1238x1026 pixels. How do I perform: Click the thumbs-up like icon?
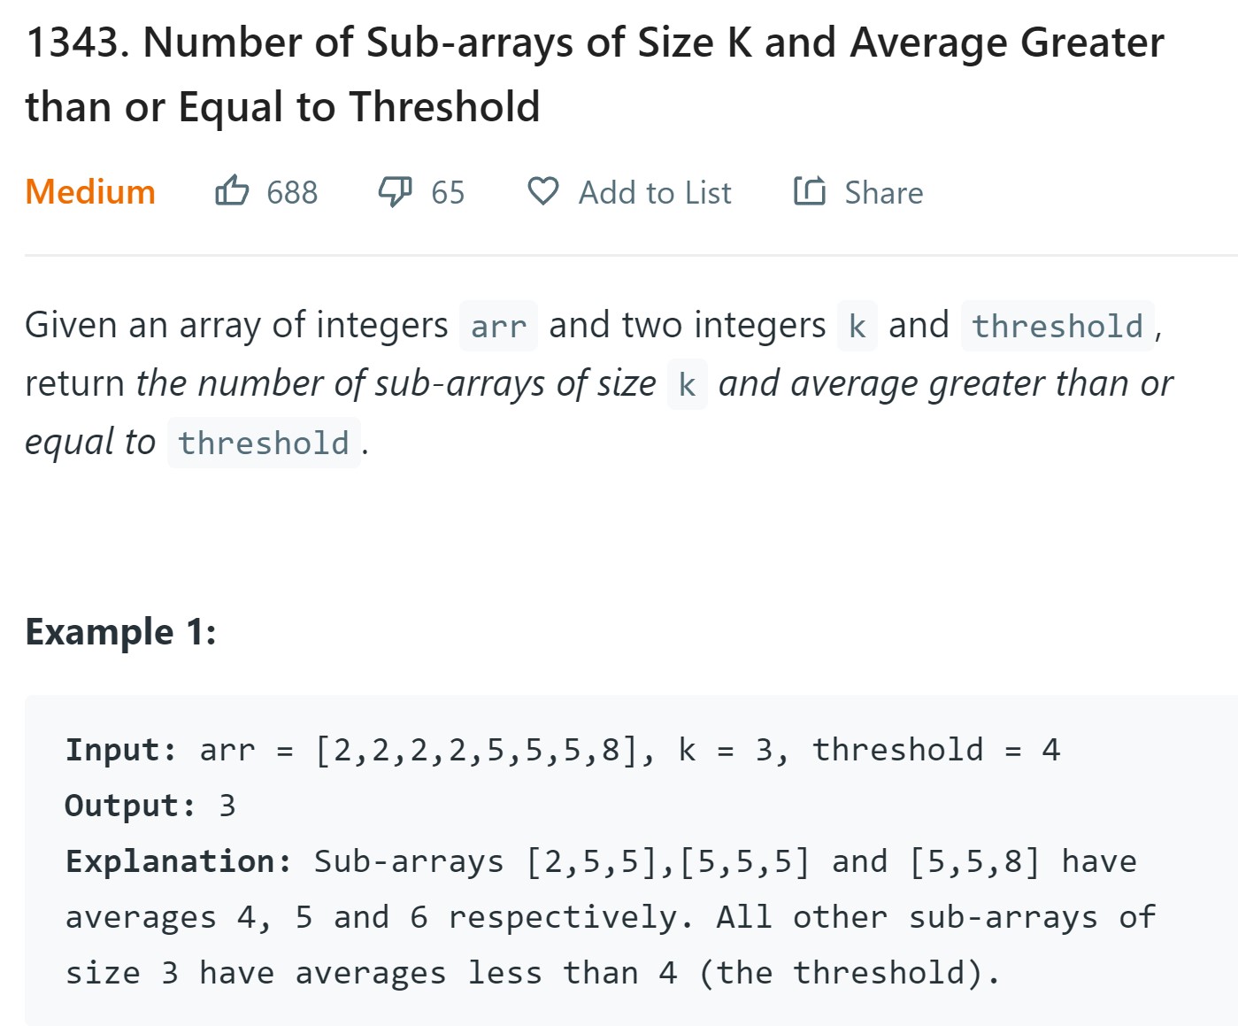tap(232, 191)
